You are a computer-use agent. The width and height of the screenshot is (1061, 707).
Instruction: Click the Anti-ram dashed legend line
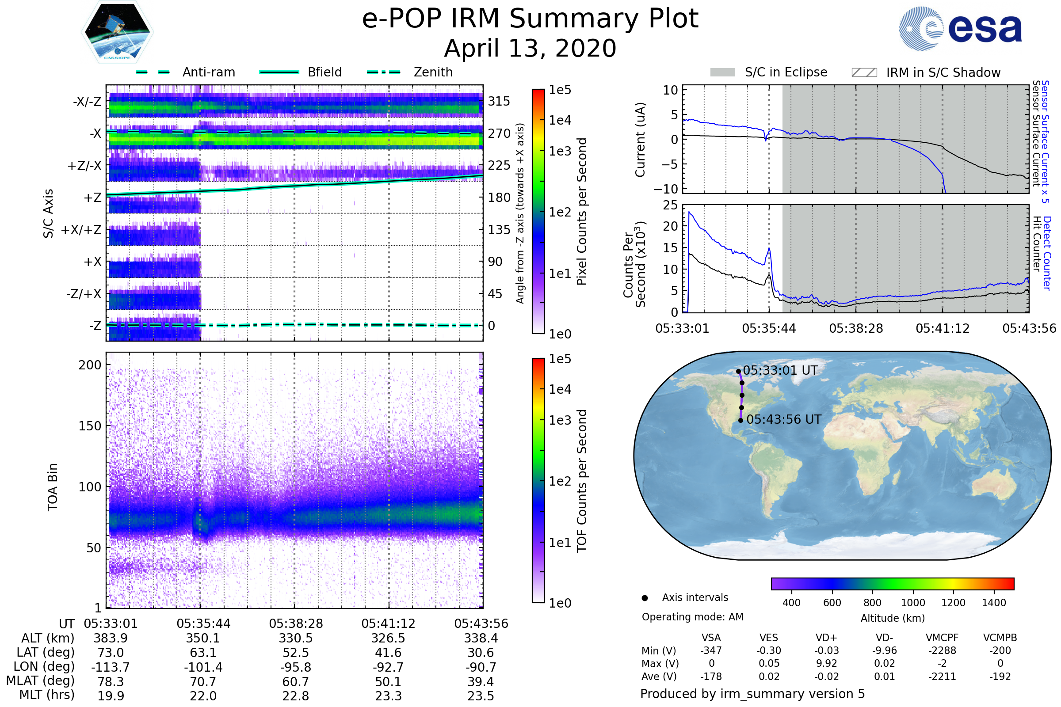click(x=153, y=72)
